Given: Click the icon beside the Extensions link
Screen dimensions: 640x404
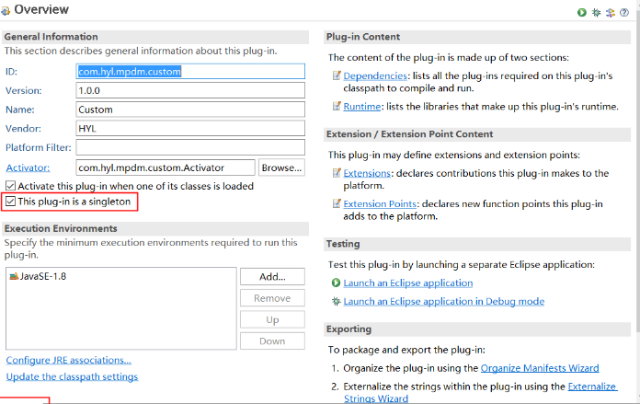Looking at the screenshot, I should 337,173.
